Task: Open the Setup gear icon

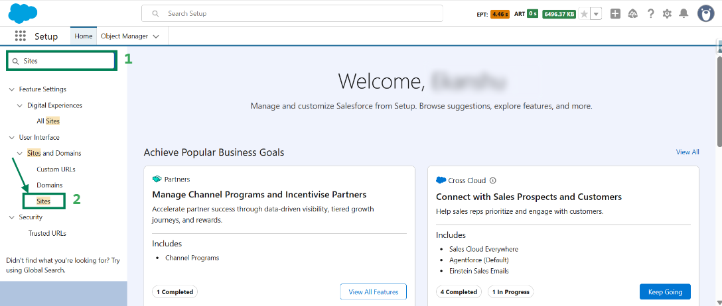Action: point(667,14)
